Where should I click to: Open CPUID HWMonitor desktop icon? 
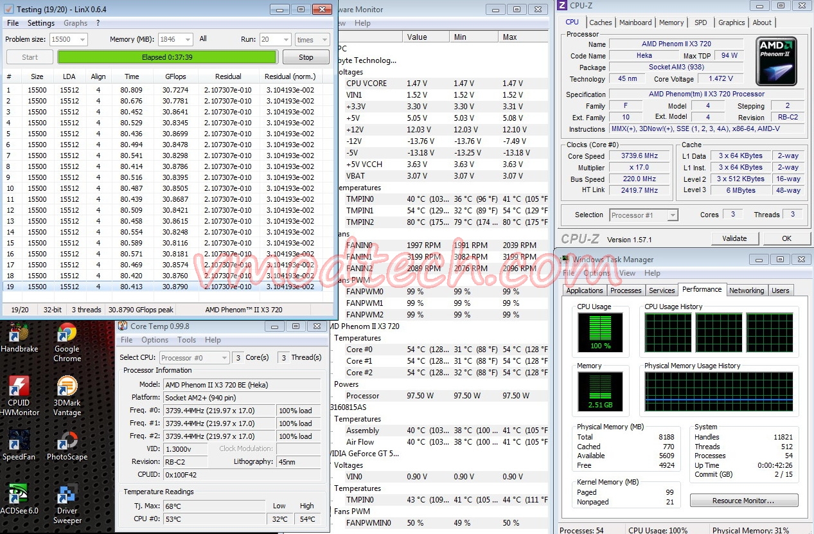pyautogui.click(x=19, y=395)
